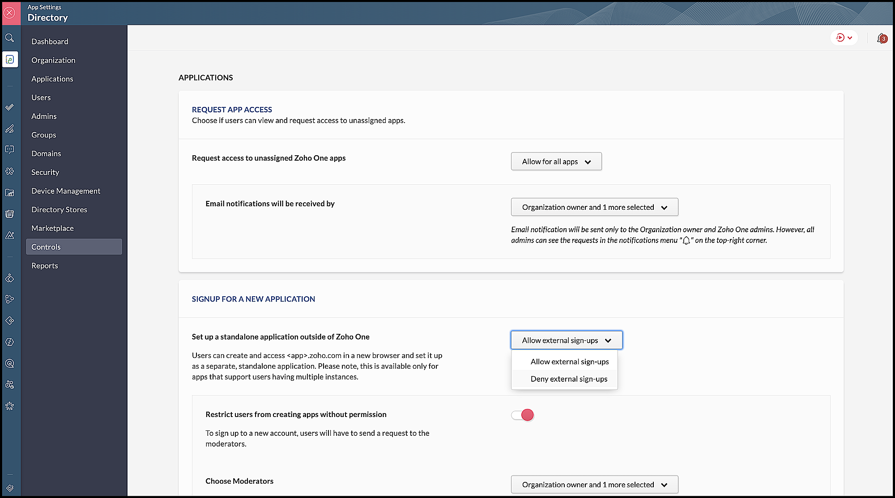Open the stacked pages icon in left rail
Screen dimensions: 895x498
[x=9, y=214]
